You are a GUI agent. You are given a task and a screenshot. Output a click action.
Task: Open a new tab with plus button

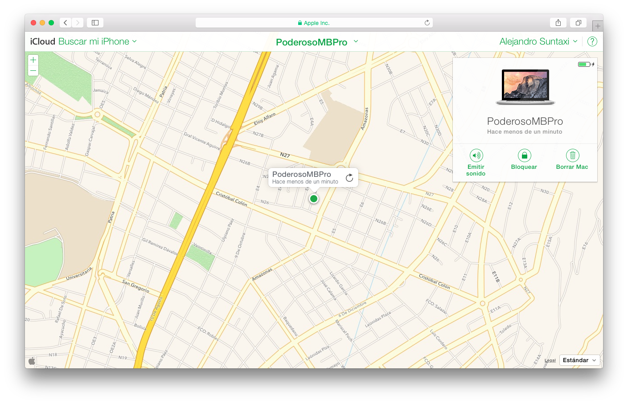click(598, 26)
